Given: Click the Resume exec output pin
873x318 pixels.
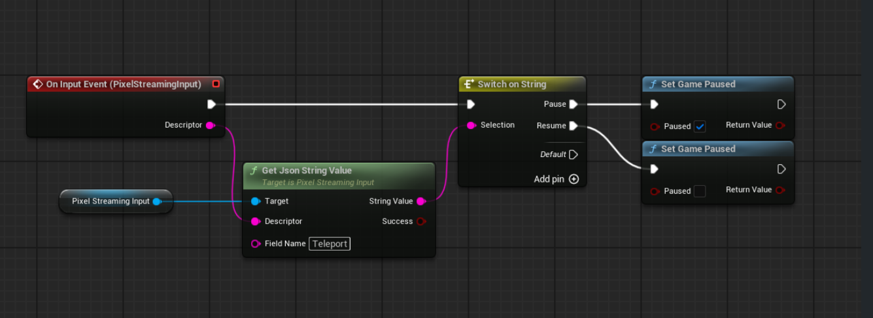Looking at the screenshot, I should (573, 126).
